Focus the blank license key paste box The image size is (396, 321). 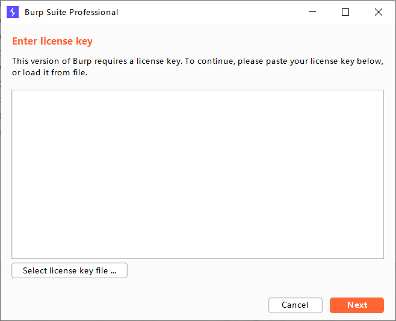(x=197, y=174)
